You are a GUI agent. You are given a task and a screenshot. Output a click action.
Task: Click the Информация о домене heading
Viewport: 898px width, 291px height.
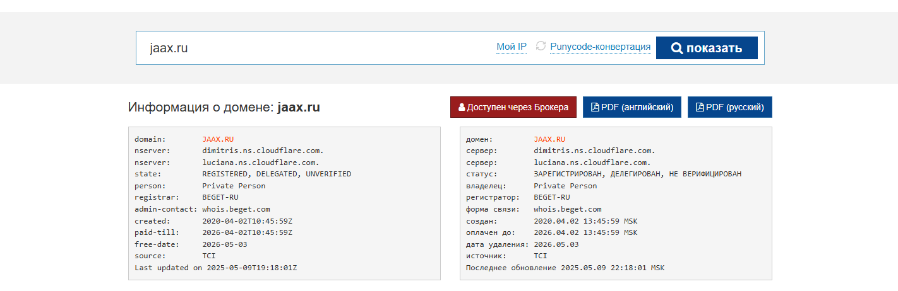224,107
